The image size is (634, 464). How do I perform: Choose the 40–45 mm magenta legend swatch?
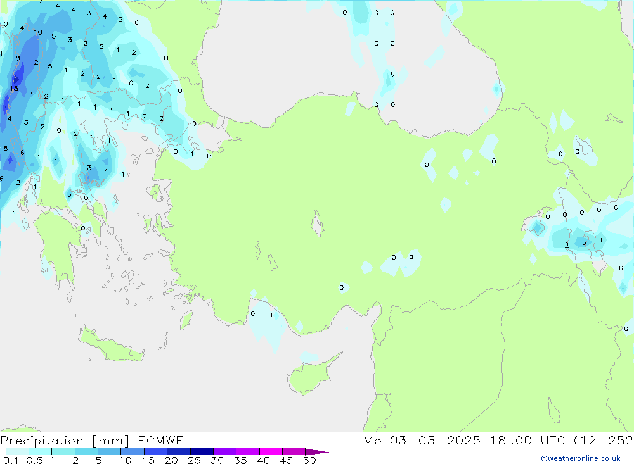point(271,451)
